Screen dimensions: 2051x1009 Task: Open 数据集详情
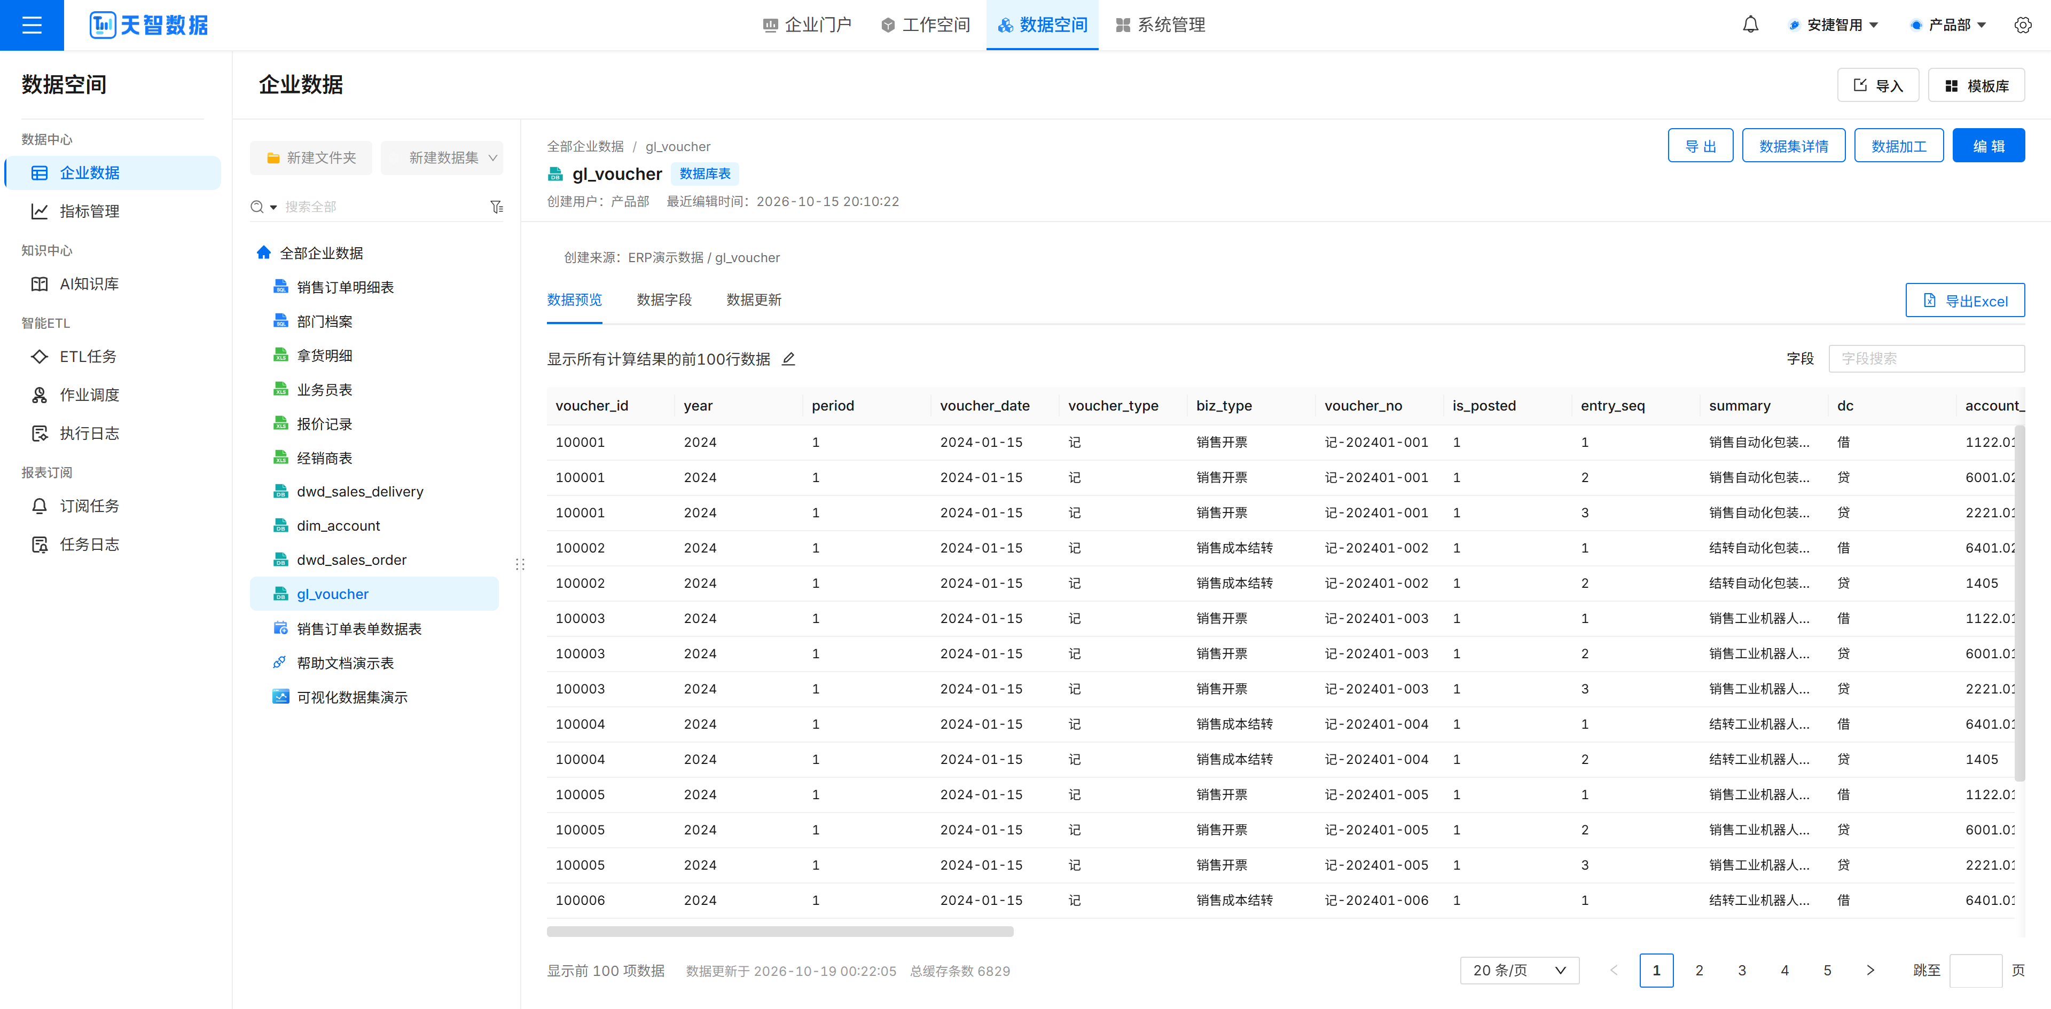[1793, 146]
